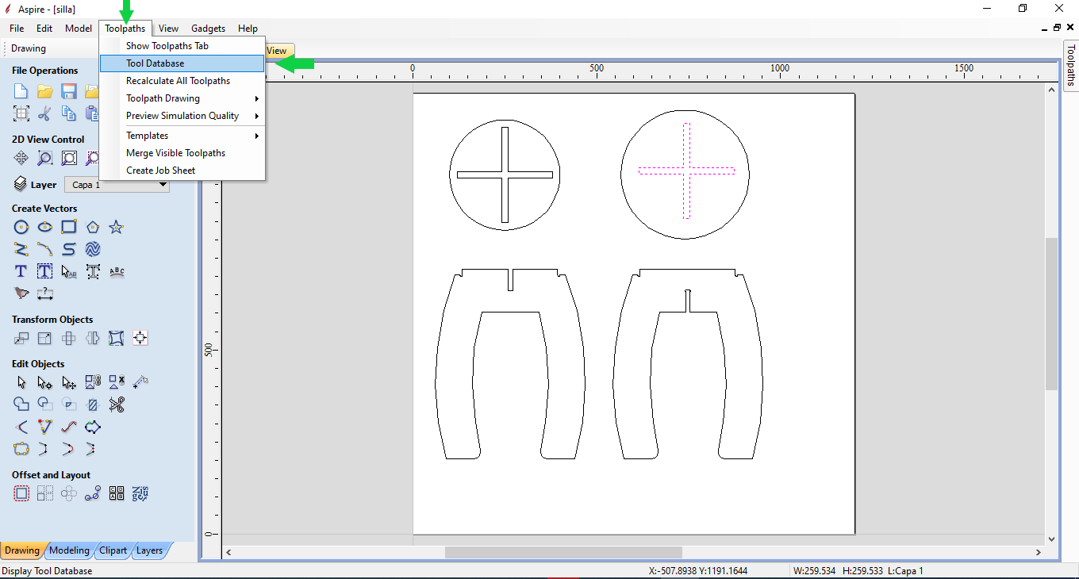Choose Tool Database from the Toolpaths menu
This screenshot has width=1079, height=579.
pos(182,63)
